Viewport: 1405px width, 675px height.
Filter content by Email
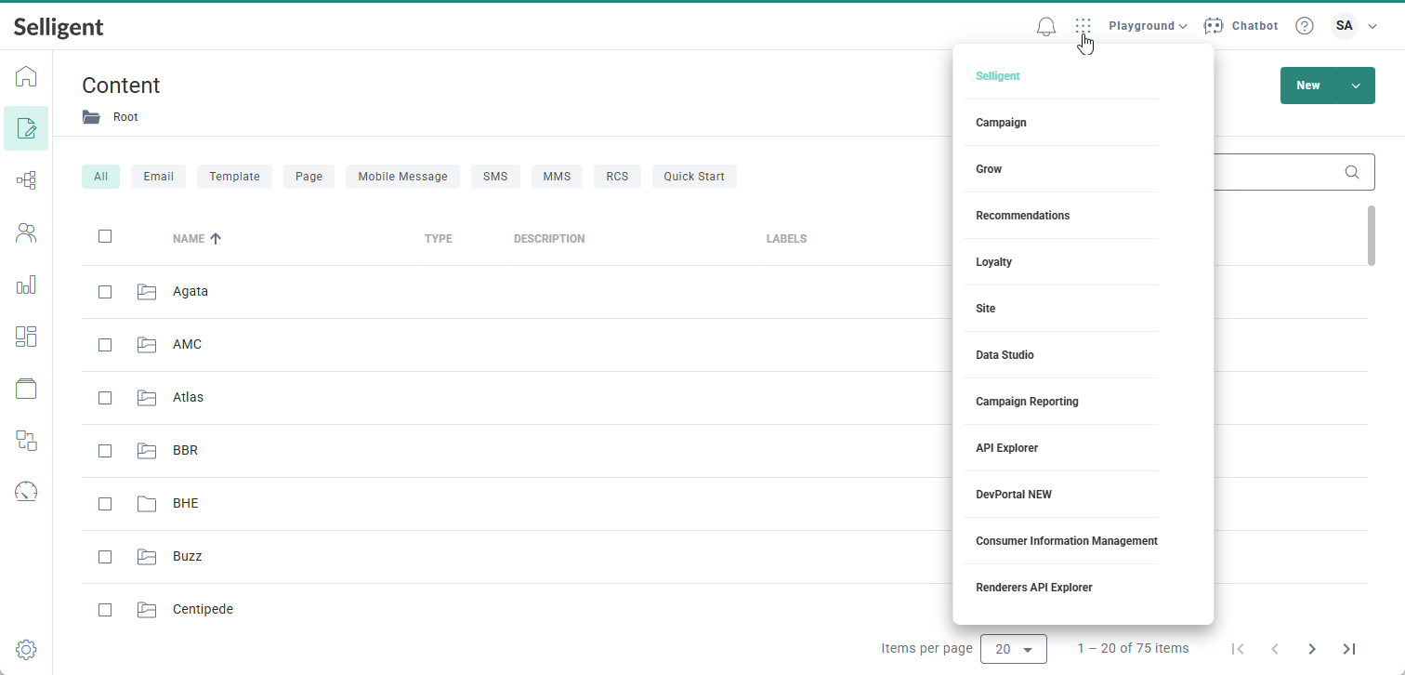[x=158, y=177]
